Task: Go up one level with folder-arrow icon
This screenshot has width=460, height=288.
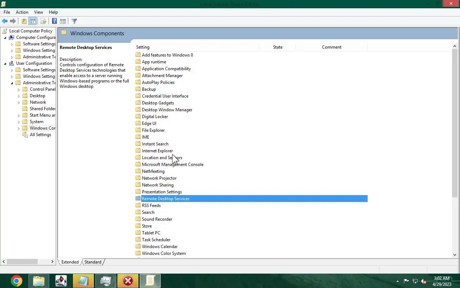Action: click(x=24, y=21)
